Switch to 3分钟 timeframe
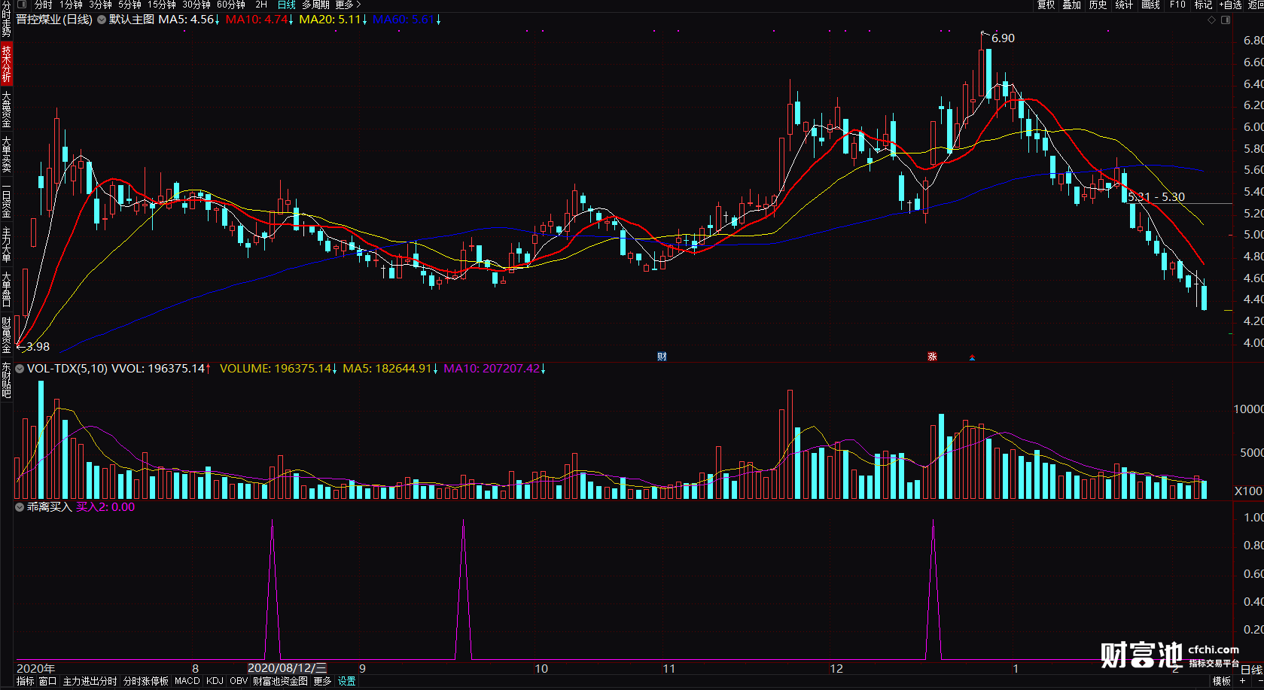Screen dimensions: 1264x690 point(100,5)
